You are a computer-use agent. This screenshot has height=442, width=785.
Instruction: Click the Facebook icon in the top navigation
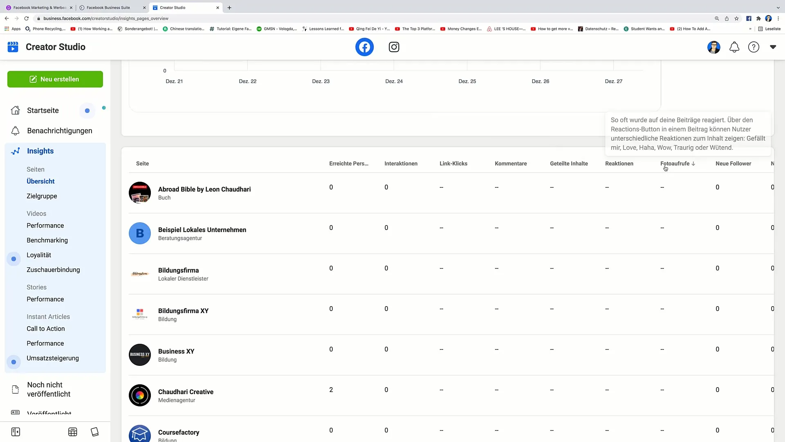tap(365, 47)
